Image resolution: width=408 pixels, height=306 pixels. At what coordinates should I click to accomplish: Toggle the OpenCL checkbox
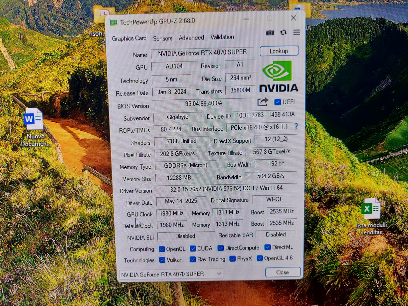(x=162, y=249)
